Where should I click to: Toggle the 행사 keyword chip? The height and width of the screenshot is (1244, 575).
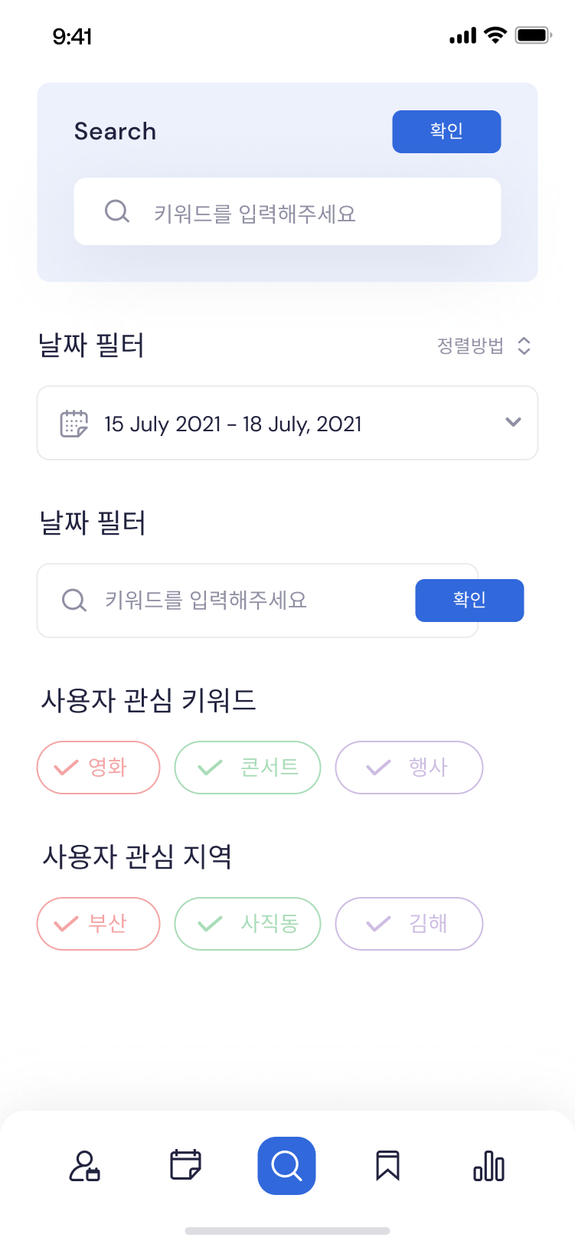tap(410, 768)
